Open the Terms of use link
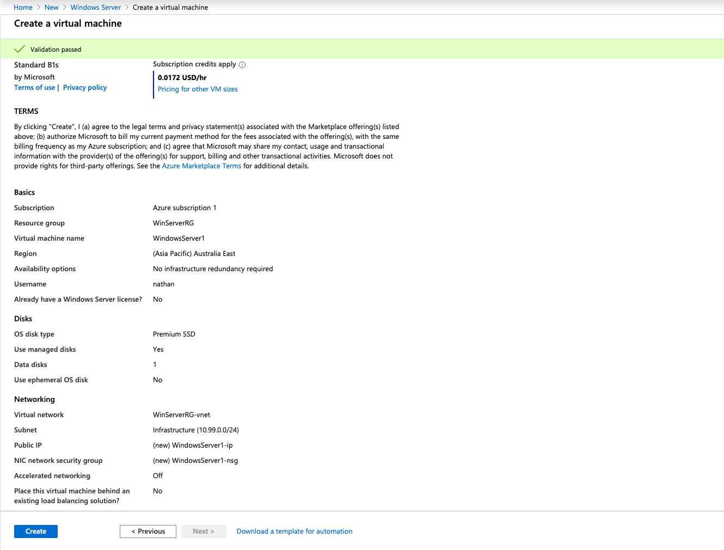 point(34,88)
